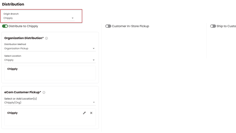Click the Select Location label
236x133 pixels.
click(x=13, y=56)
